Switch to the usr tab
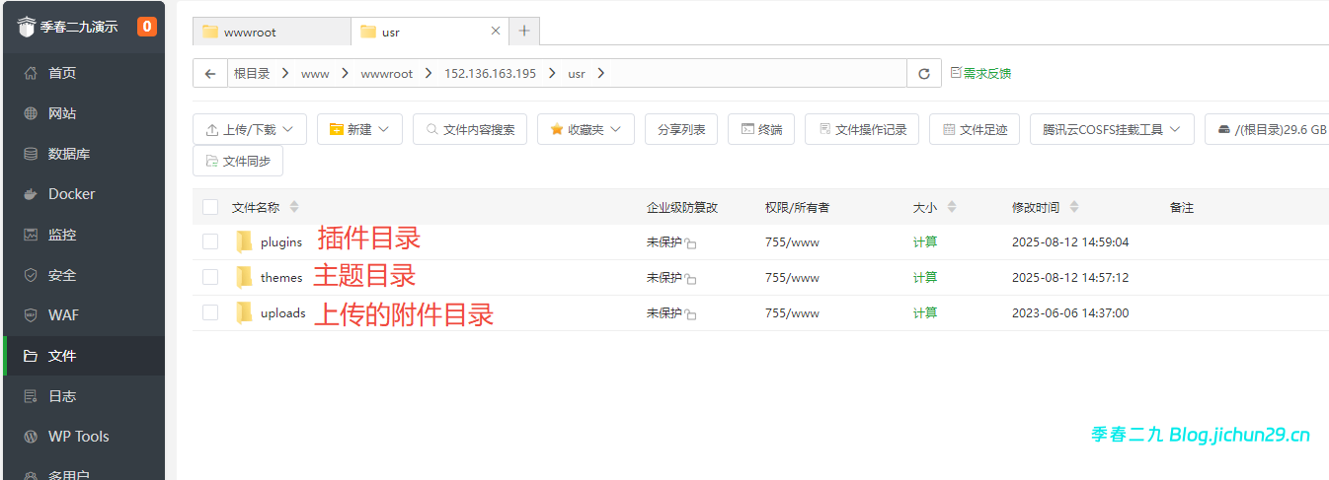This screenshot has height=480, width=1329. click(430, 32)
